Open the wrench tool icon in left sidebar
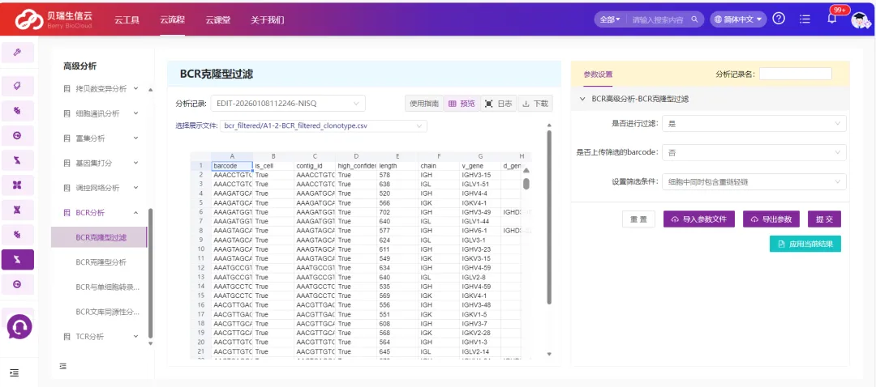The width and height of the screenshot is (876, 387). (17, 53)
